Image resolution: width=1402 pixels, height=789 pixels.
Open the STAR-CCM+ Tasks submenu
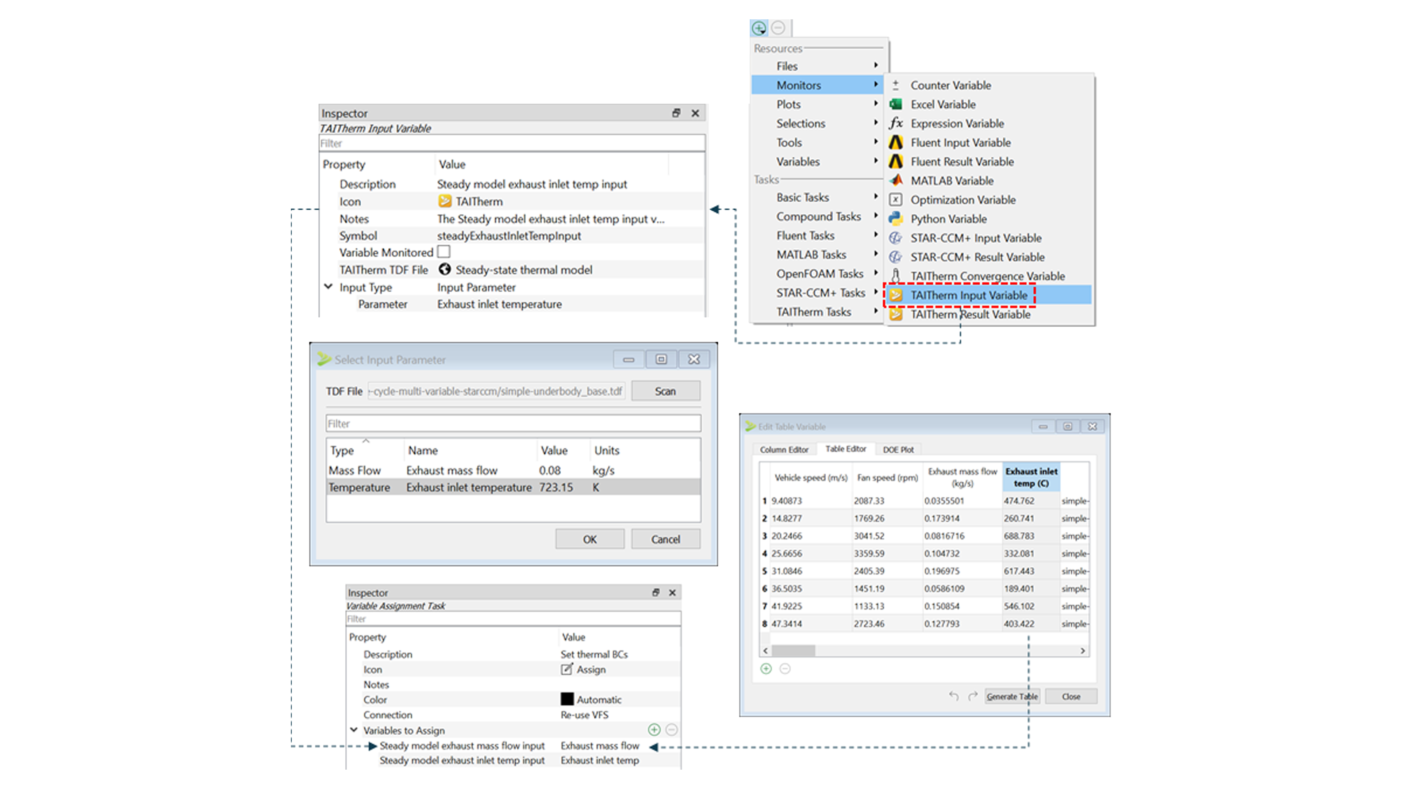click(x=818, y=292)
